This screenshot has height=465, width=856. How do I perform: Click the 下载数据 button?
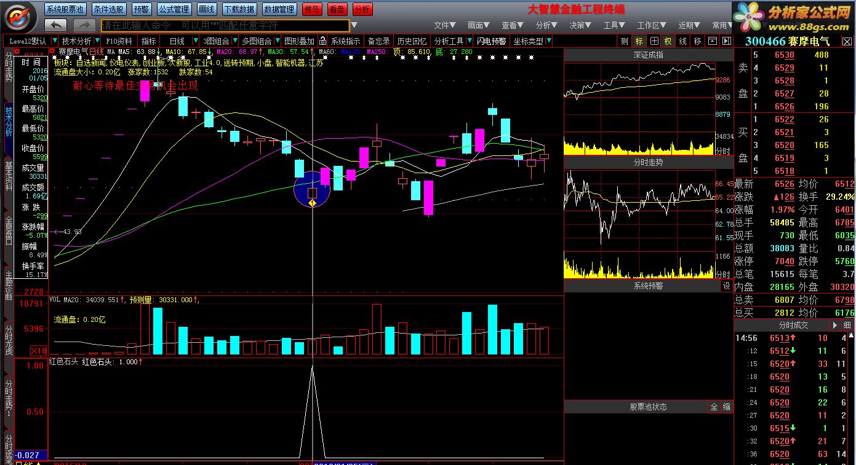(x=239, y=9)
